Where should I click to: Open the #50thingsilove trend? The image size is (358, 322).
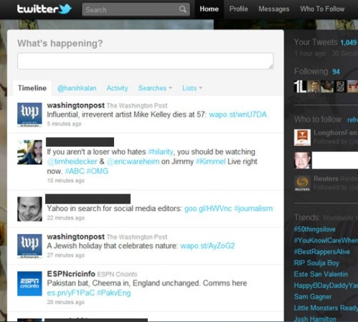315,229
